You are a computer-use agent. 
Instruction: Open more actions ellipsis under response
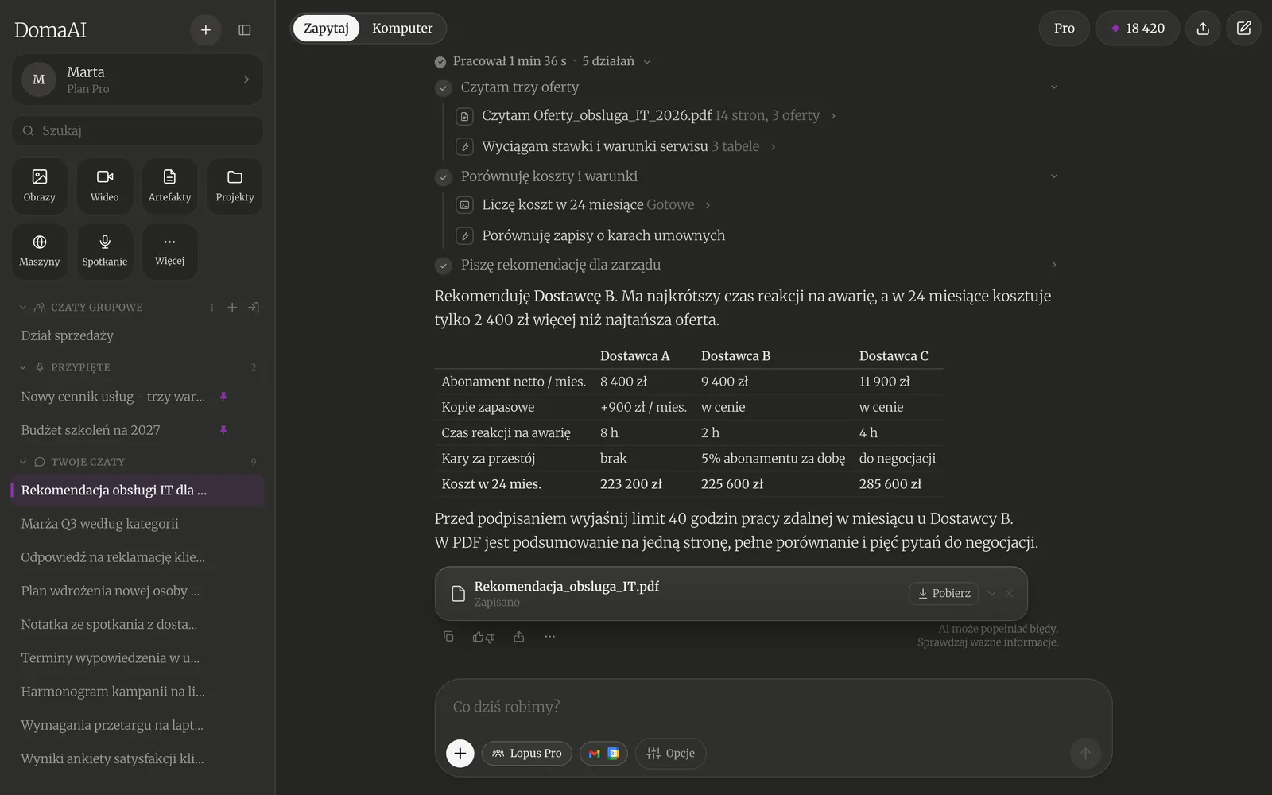[549, 637]
